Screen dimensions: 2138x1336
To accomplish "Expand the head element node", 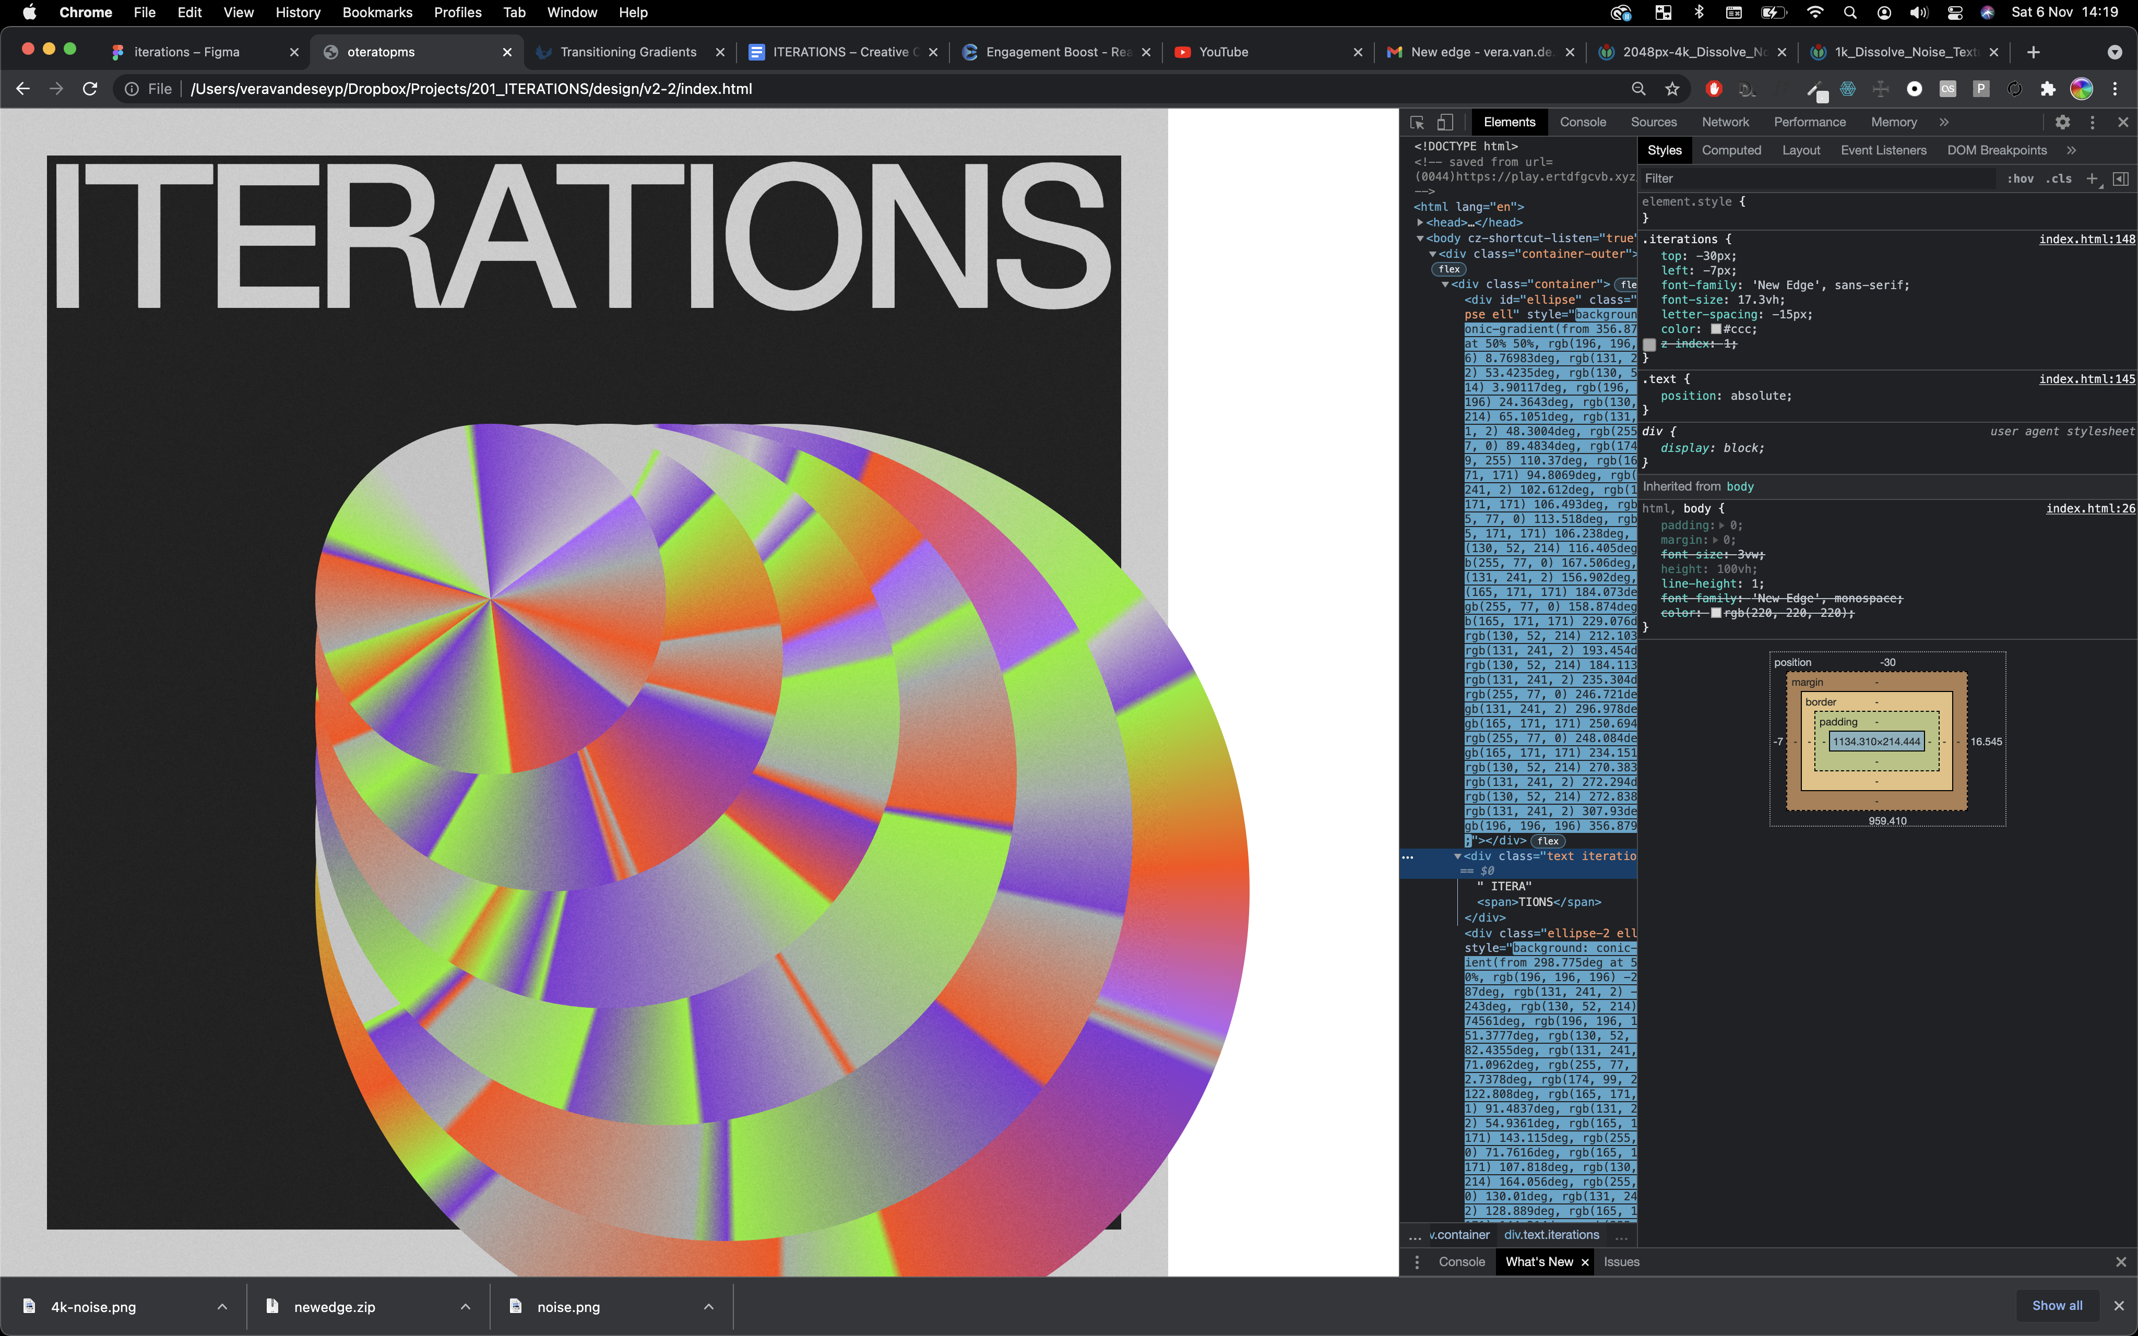I will [1420, 223].
